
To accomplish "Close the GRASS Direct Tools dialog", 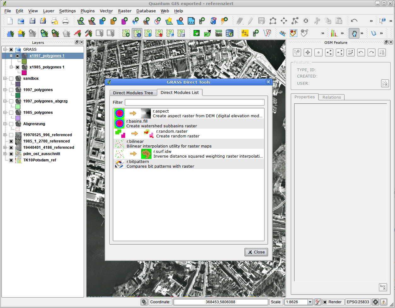I will pos(256,252).
